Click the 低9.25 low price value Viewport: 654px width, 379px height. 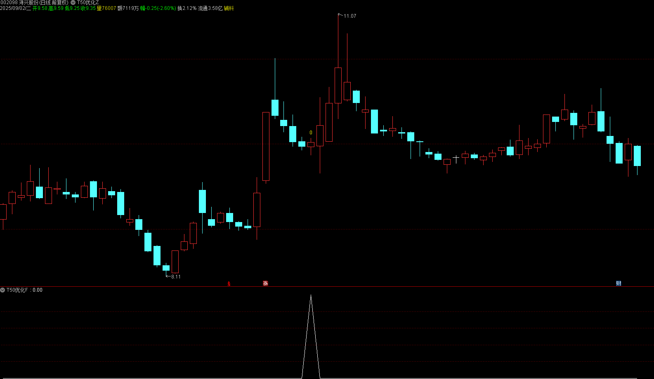[72, 8]
